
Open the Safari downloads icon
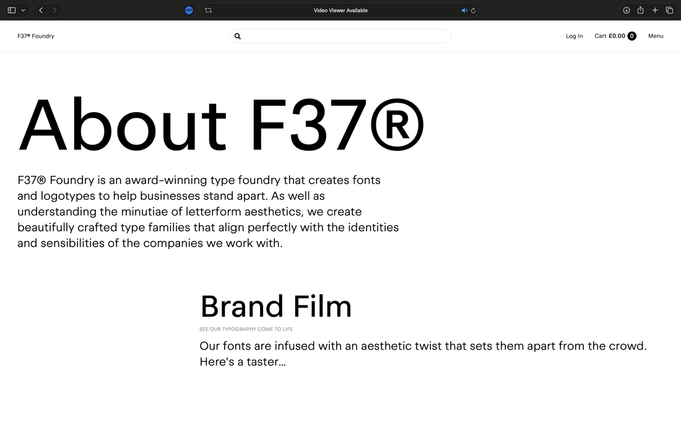[x=627, y=10]
